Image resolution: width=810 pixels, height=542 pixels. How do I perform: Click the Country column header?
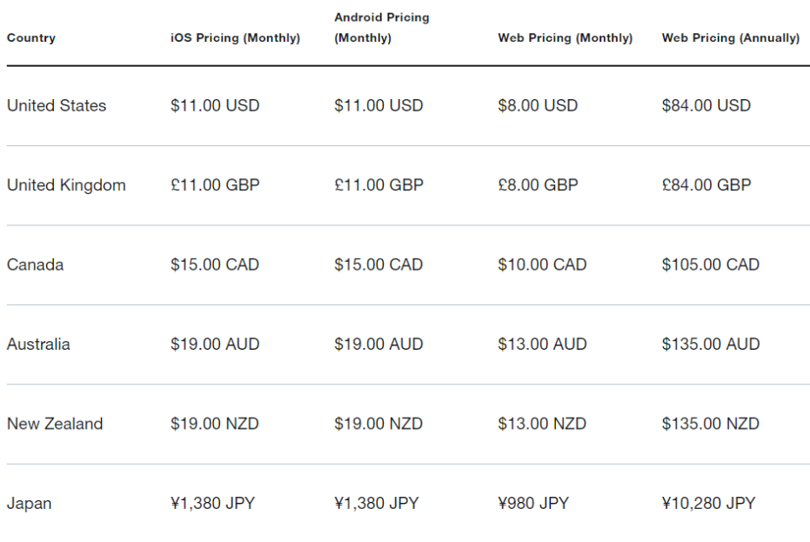(31, 37)
